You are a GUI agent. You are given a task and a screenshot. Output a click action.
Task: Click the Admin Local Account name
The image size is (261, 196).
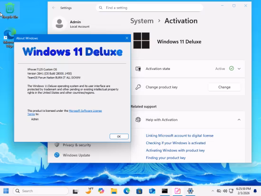click(80, 24)
